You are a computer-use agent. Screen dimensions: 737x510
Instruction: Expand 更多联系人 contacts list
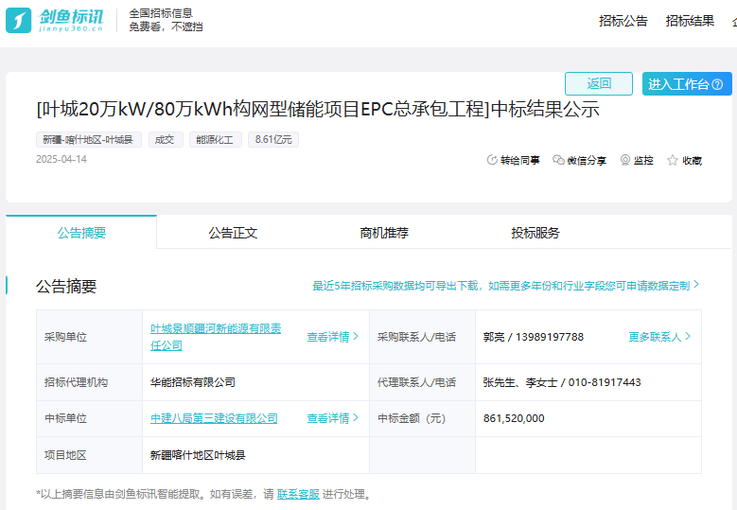(659, 337)
